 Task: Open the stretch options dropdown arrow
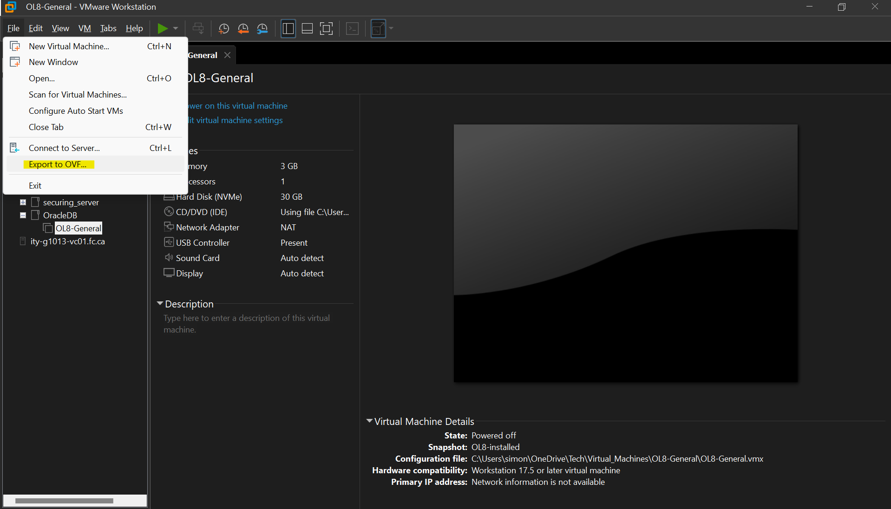click(391, 28)
